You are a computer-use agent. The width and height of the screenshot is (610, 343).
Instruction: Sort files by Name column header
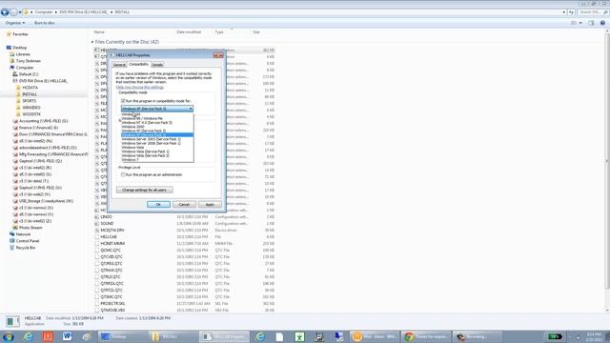(x=99, y=32)
